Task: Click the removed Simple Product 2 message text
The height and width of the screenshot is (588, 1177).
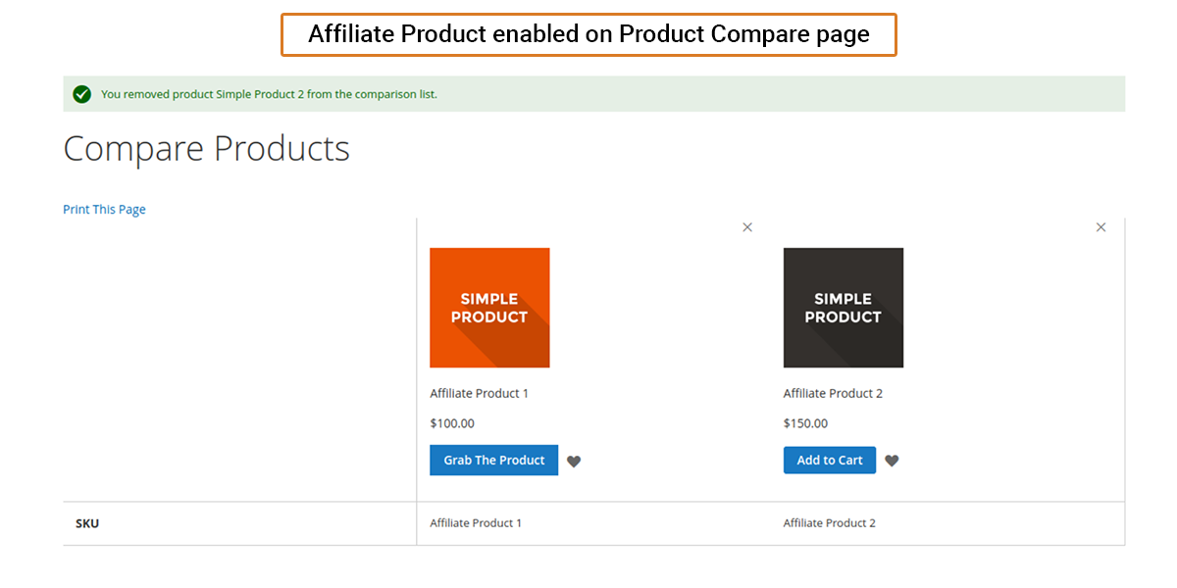Action: coord(269,94)
